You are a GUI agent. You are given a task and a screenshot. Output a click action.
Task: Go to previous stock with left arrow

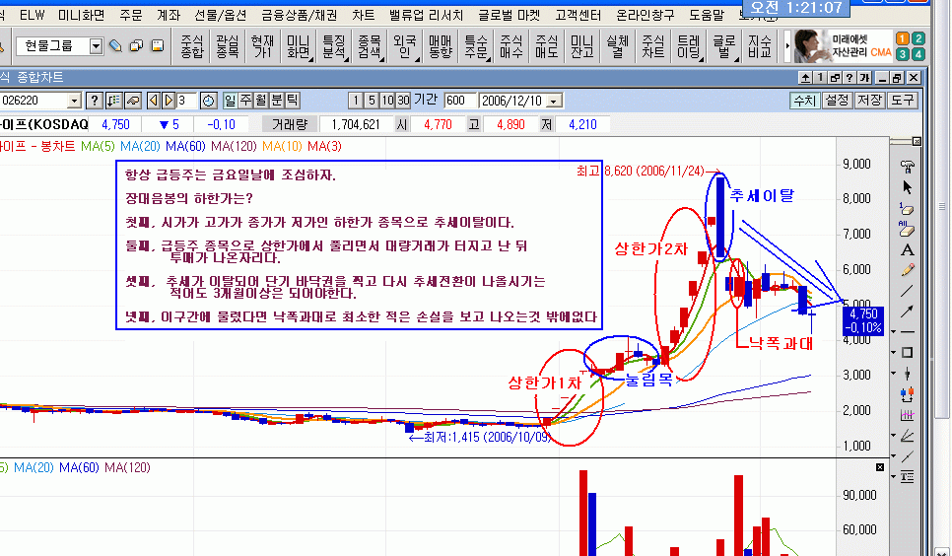(154, 101)
